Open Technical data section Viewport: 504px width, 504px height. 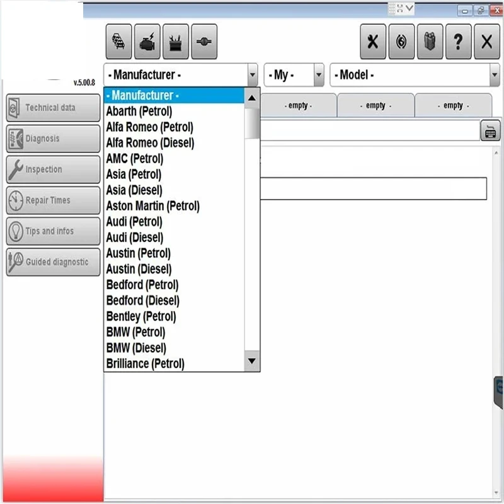click(x=54, y=108)
